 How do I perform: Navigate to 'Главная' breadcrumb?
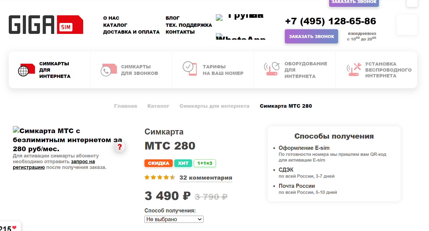pos(126,106)
